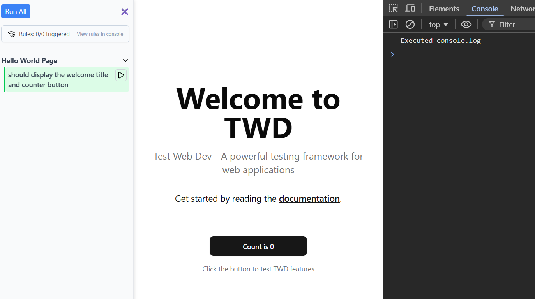535x299 pixels.
Task: Open the documentation link
Action: point(309,199)
